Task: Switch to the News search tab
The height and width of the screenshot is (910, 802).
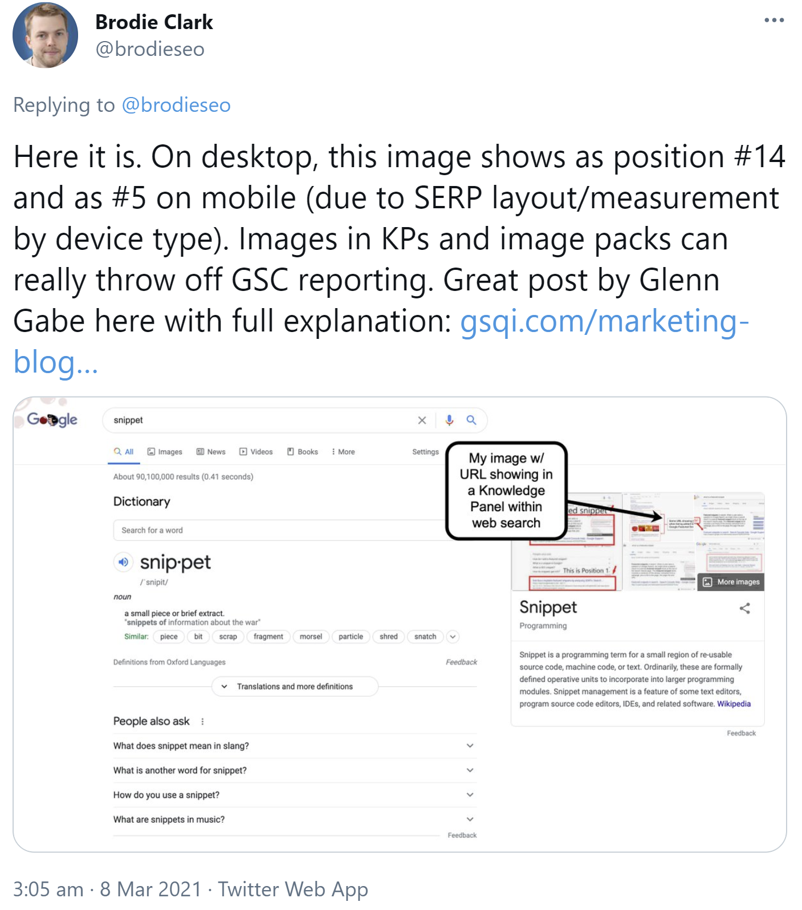Action: [x=211, y=451]
